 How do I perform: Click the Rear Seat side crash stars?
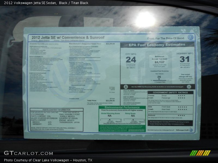point(182,109)
